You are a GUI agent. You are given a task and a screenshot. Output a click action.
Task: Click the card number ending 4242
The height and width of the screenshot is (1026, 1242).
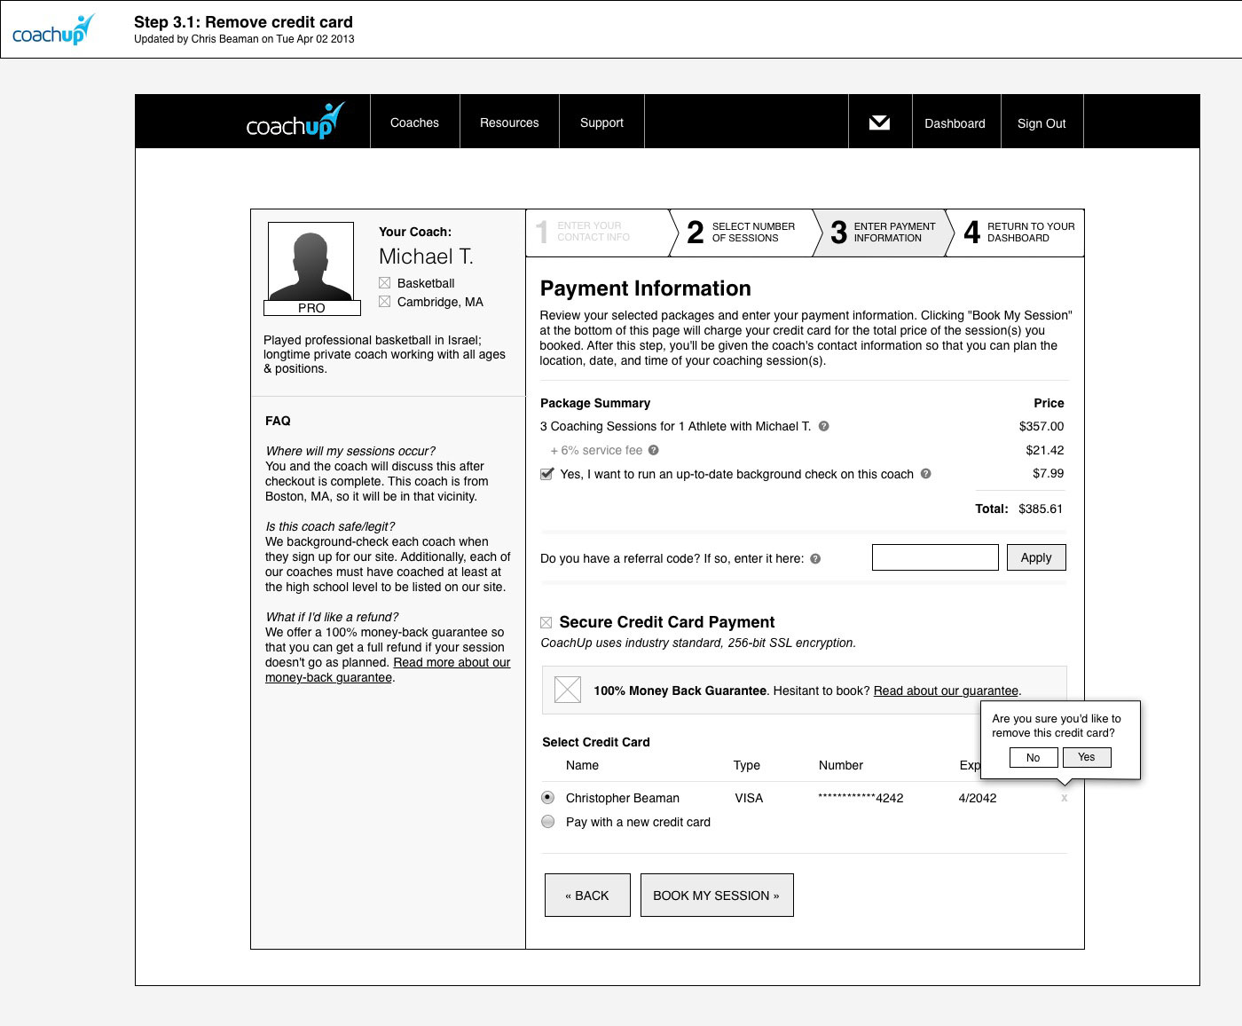[x=861, y=798]
